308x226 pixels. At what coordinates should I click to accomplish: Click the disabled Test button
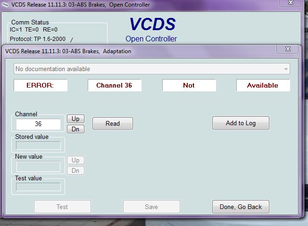coord(62,207)
